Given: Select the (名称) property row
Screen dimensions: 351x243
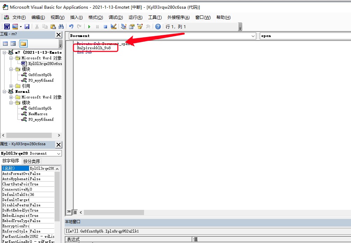Looking at the screenshot, I should [x=28, y=168].
